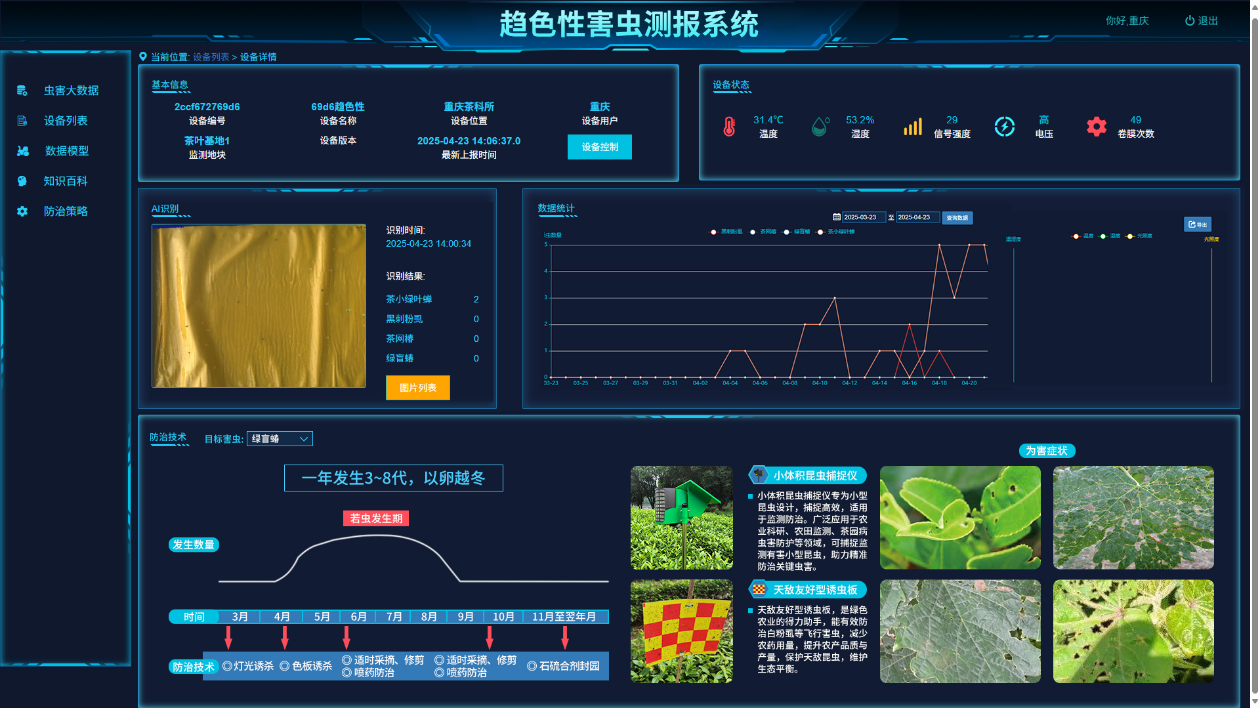
Task: Click the start date field 2025-03-23
Action: [864, 217]
